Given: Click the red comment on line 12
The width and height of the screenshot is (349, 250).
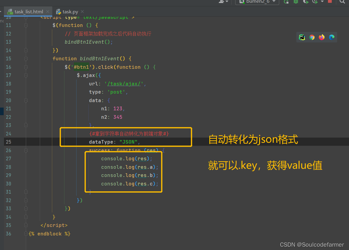Looking at the screenshot, I should pyautogui.click(x=108, y=34).
